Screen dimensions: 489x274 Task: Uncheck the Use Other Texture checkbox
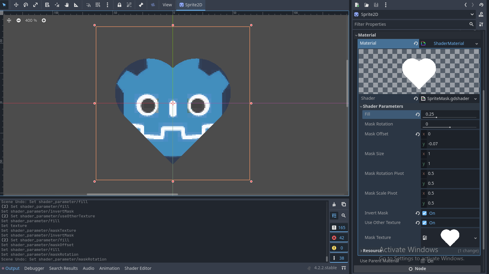[x=424, y=223]
